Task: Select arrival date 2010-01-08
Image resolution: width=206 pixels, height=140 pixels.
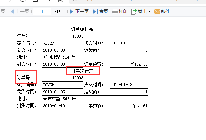Action: [54, 64]
